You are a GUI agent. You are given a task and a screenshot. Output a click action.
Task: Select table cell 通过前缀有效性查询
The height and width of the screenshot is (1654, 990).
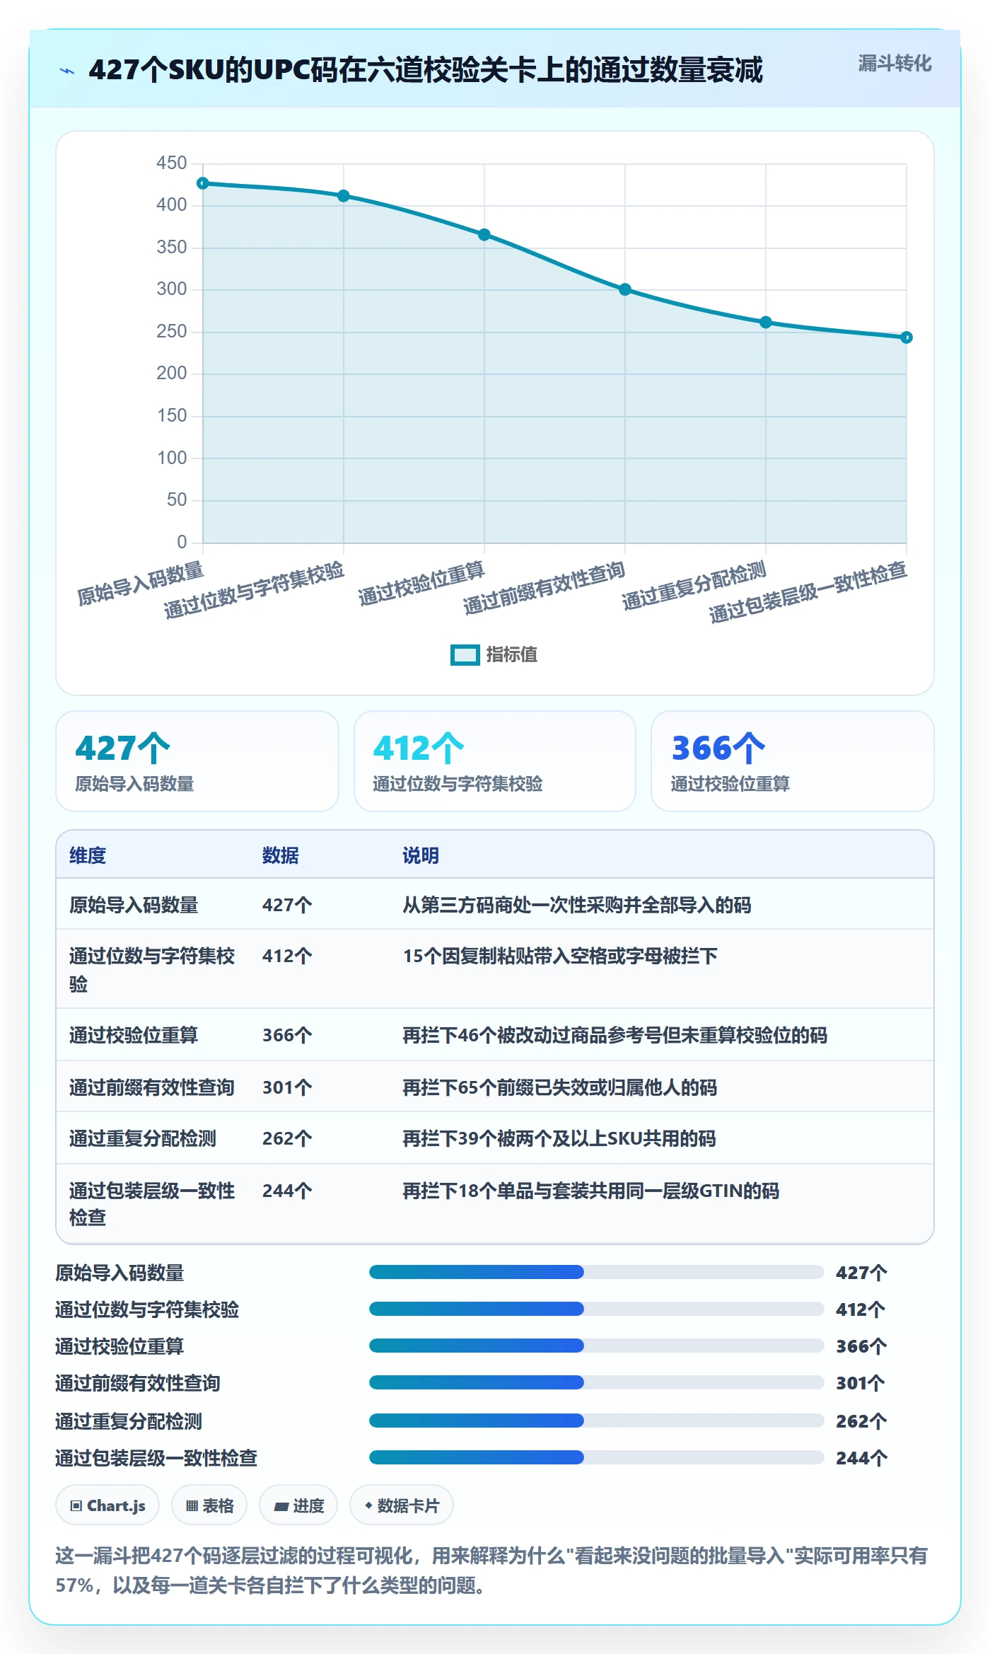tap(151, 1087)
